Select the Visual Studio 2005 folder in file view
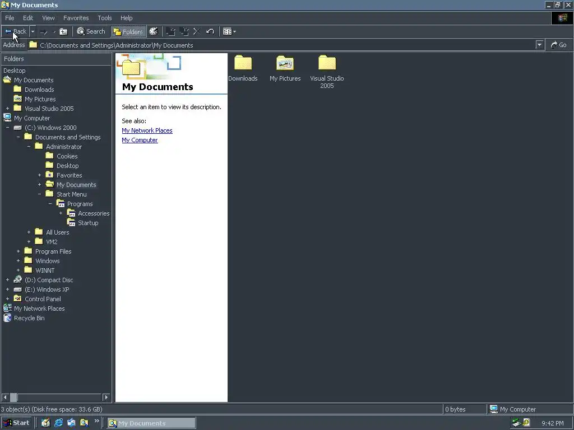This screenshot has height=430, width=574. [x=327, y=72]
